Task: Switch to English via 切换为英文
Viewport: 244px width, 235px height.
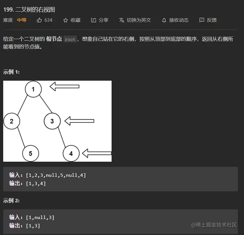Action: click(x=139, y=20)
